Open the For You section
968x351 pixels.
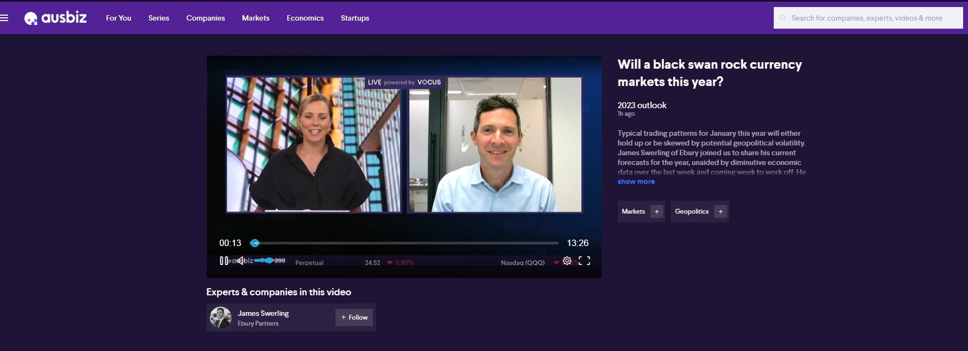click(x=118, y=18)
